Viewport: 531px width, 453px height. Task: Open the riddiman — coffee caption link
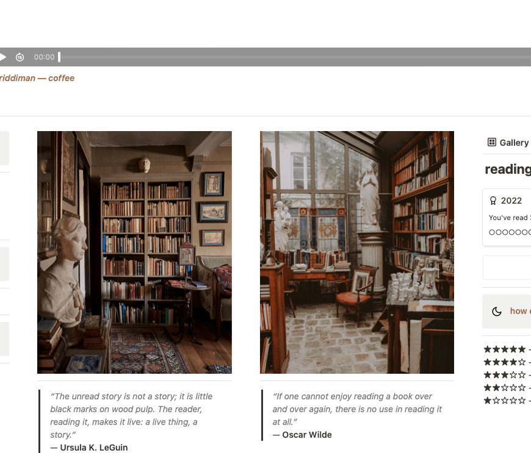tap(37, 78)
